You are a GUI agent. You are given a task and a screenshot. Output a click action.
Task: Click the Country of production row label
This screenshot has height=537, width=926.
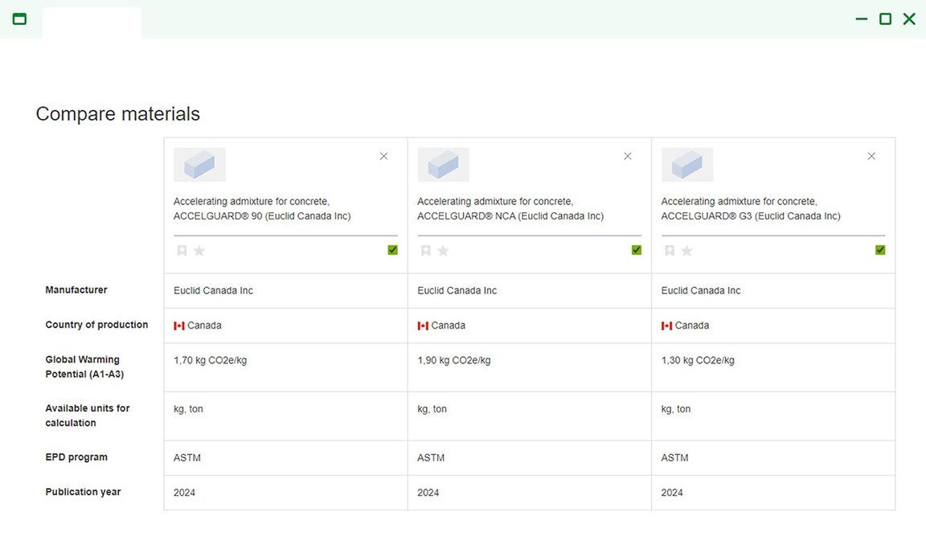(96, 325)
